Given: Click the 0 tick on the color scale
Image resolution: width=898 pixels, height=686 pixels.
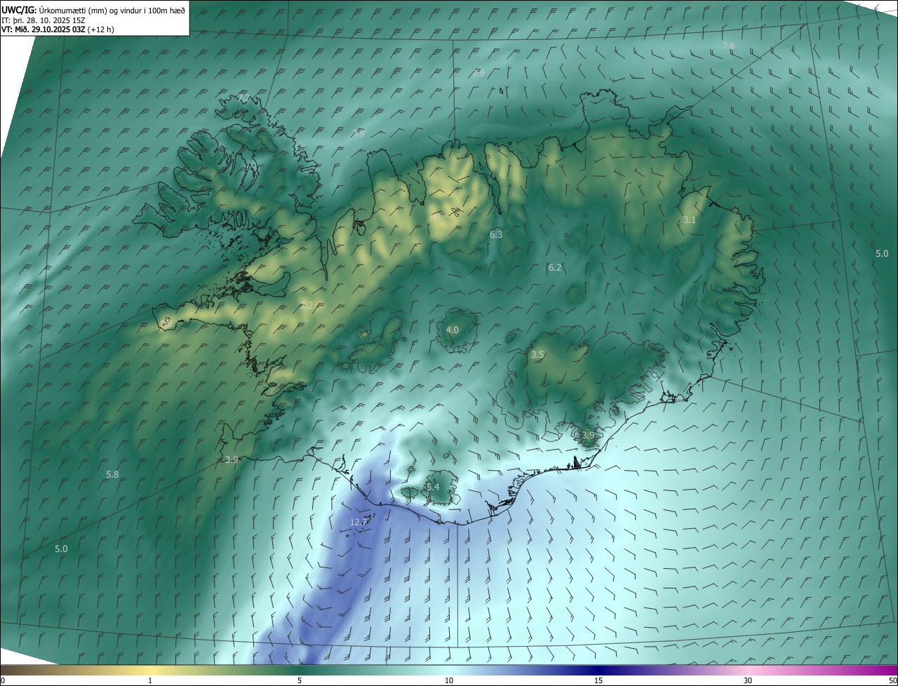Looking at the screenshot, I should (x=3, y=681).
